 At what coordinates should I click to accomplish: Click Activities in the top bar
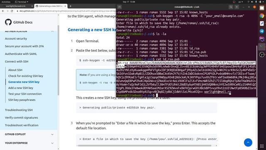6,2
